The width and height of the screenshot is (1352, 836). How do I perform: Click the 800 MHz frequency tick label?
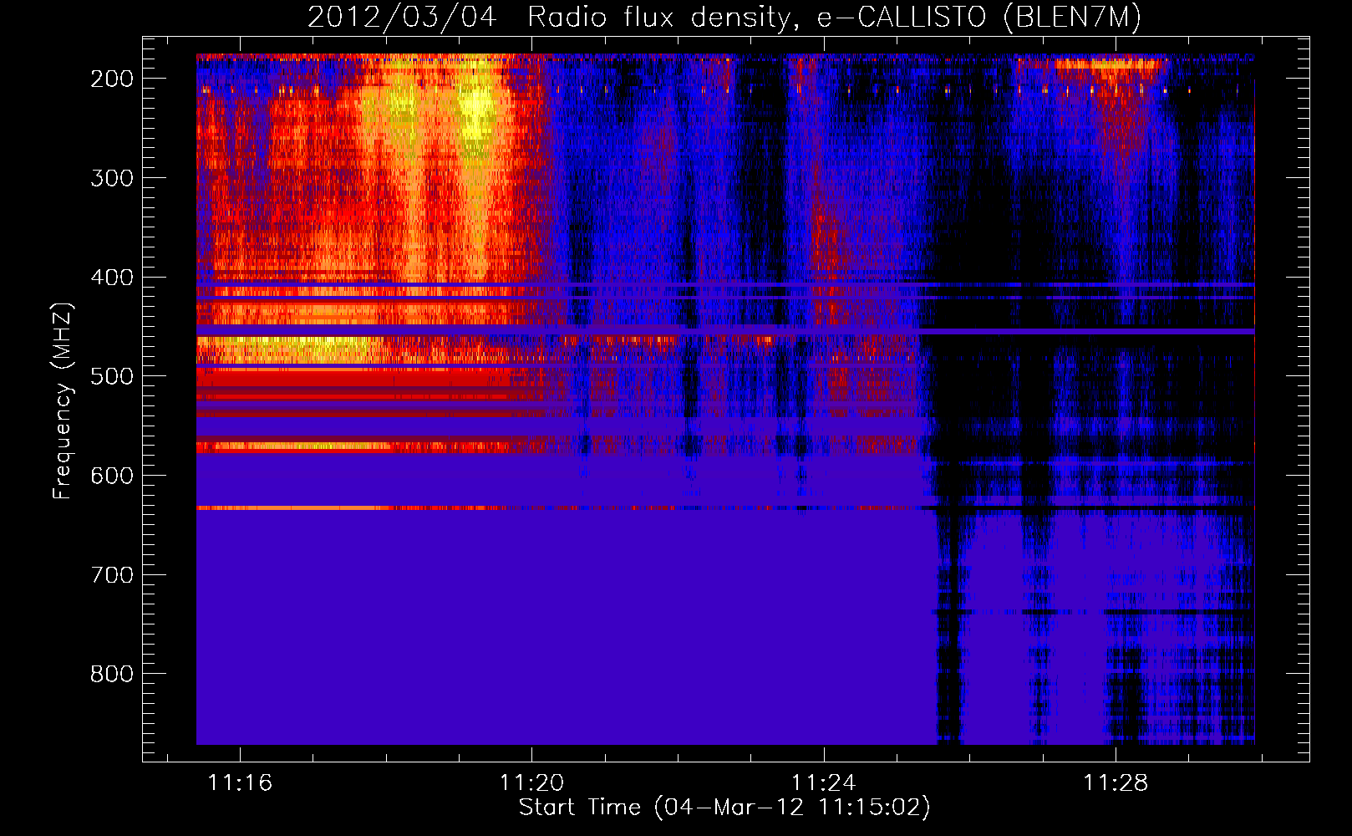tap(112, 674)
